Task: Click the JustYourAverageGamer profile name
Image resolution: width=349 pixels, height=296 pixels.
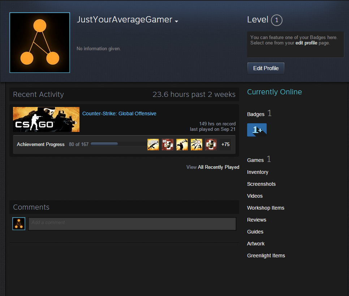Action: point(124,20)
